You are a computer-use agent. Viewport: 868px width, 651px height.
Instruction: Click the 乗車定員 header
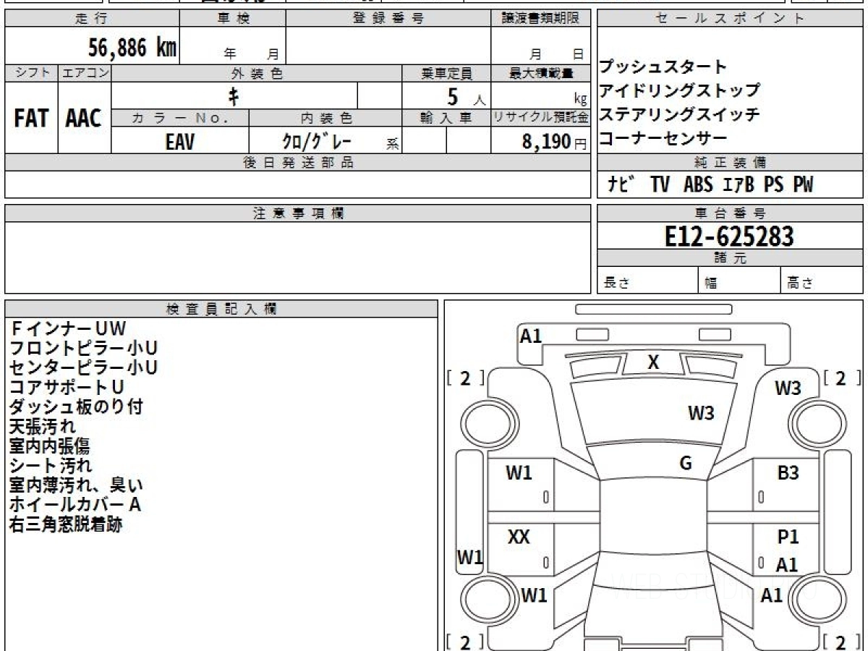tap(446, 74)
